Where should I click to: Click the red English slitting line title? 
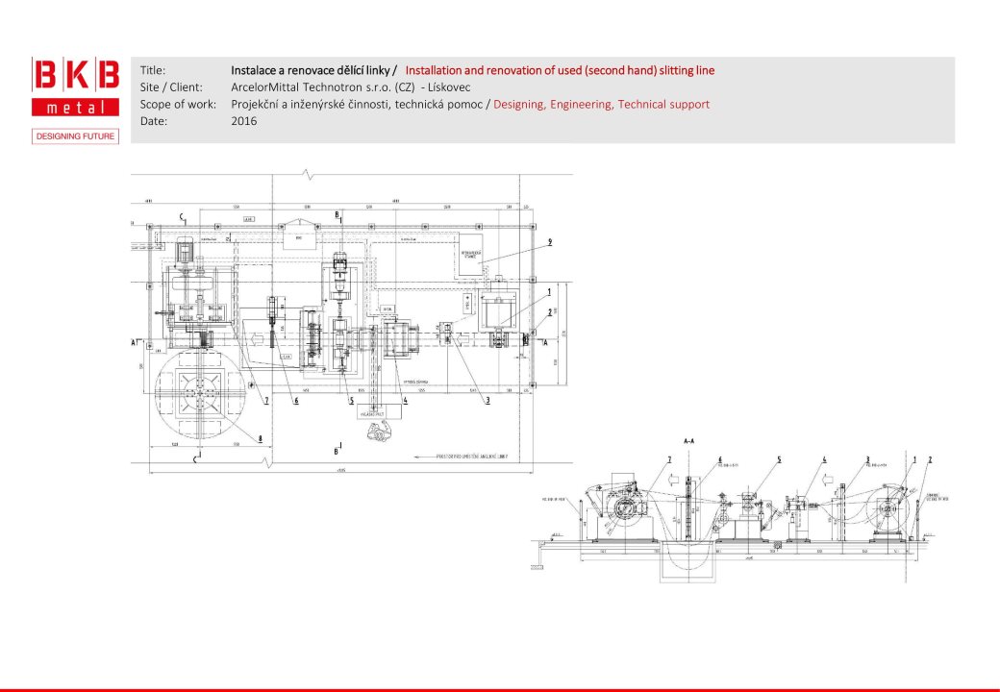pos(560,70)
